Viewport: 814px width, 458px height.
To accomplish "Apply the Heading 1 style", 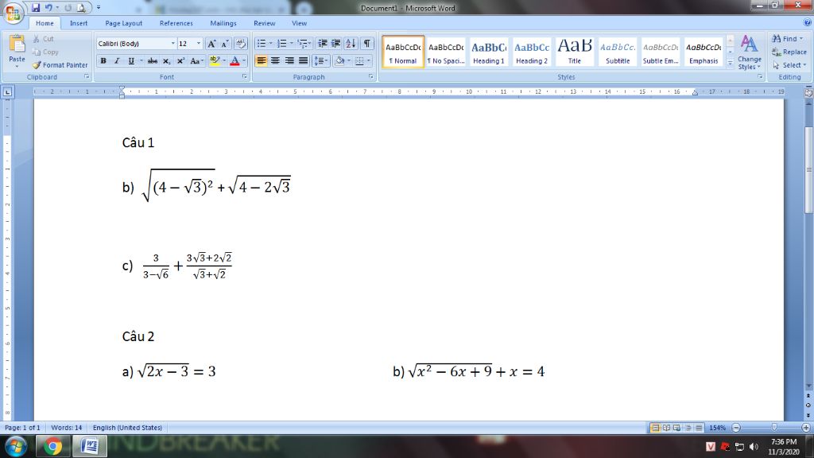I will tap(489, 52).
